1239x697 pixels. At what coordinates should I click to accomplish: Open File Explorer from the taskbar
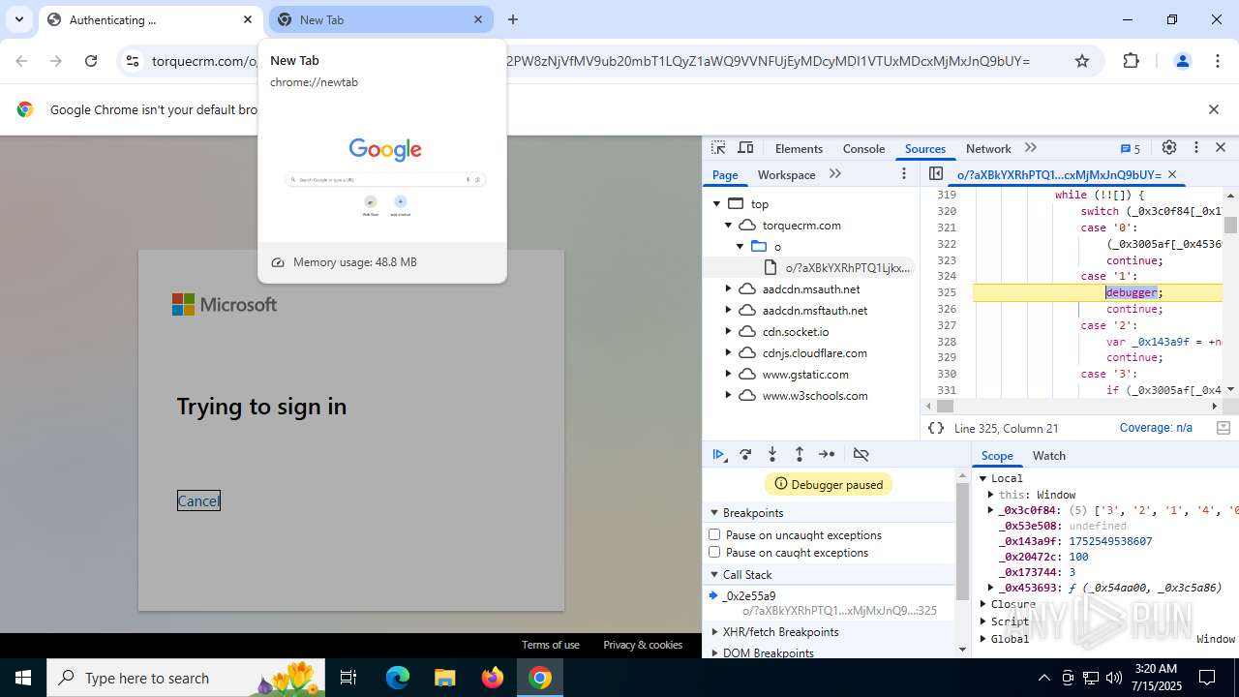coord(444,678)
